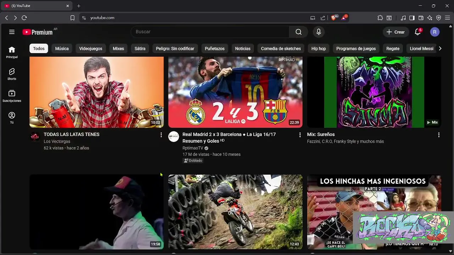Click the Crear button
The image size is (454, 255).
coord(395,32)
